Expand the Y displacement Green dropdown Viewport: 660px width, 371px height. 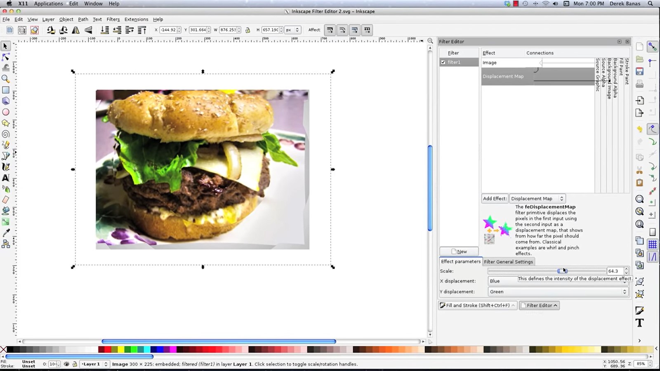(558, 292)
